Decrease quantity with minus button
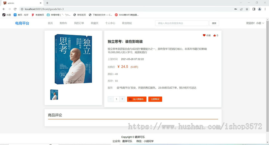Screen dimensions: 269x145 click(111, 99)
